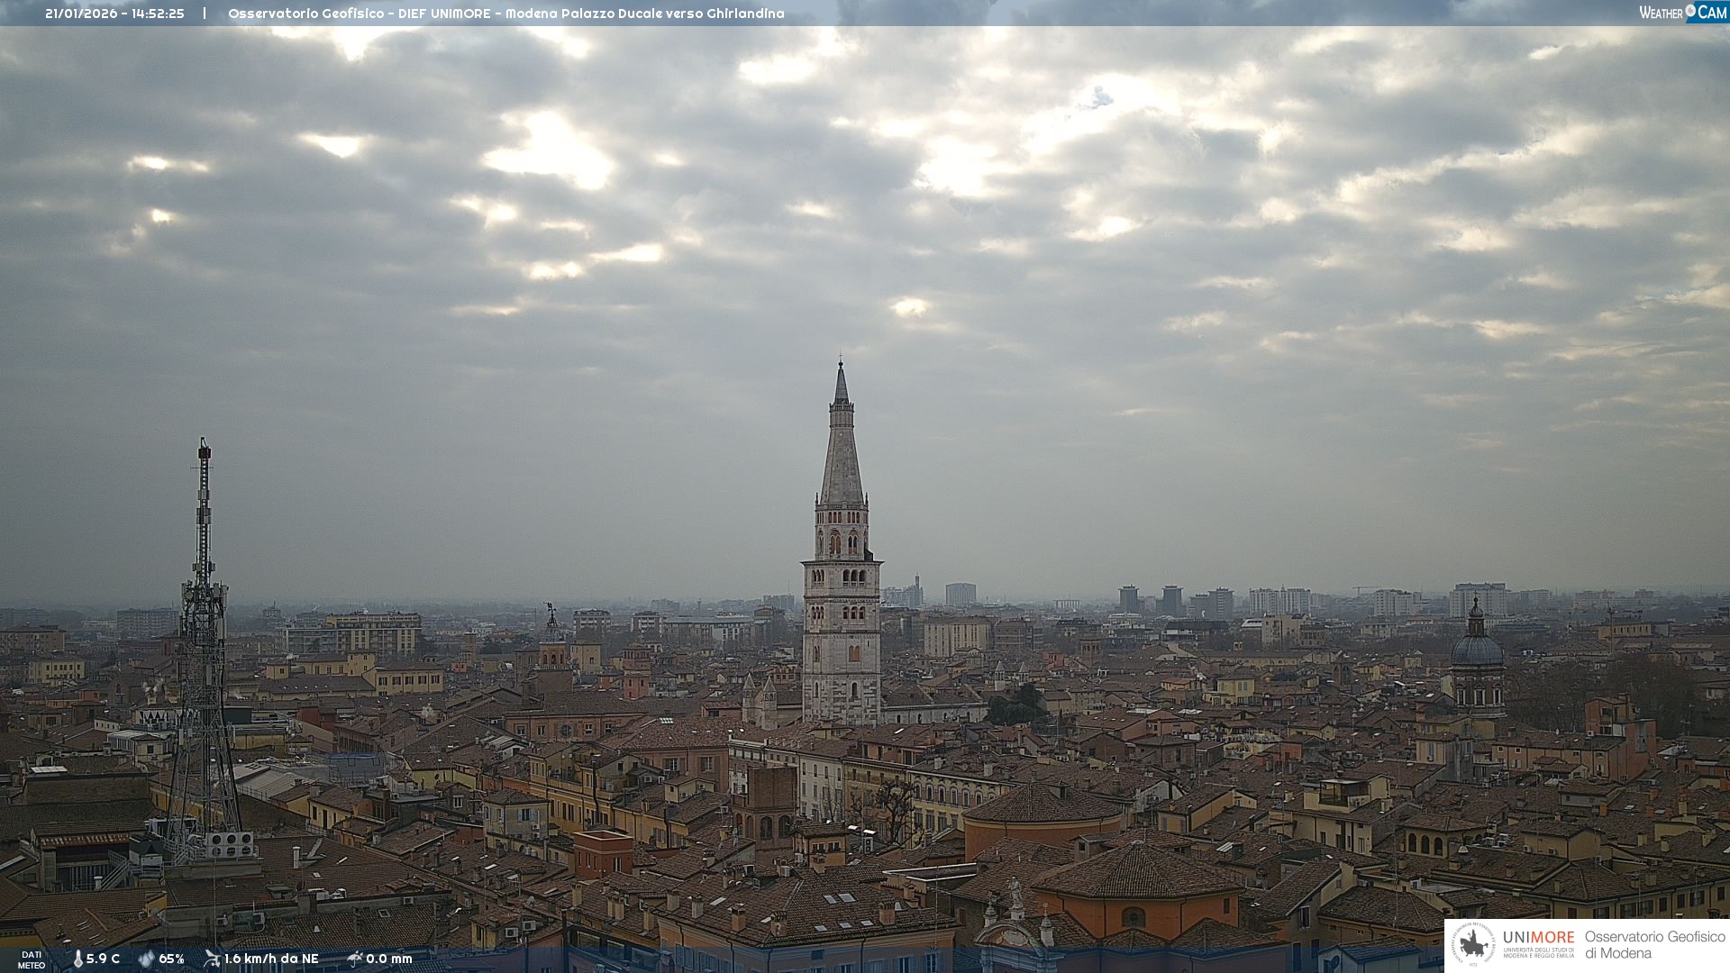This screenshot has width=1730, height=973.
Task: Click the Osservatorio Geofisico di Modena text
Action: click(x=1654, y=945)
